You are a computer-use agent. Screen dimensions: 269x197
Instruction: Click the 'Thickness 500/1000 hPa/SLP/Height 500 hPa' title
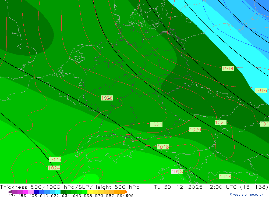[70, 187]
